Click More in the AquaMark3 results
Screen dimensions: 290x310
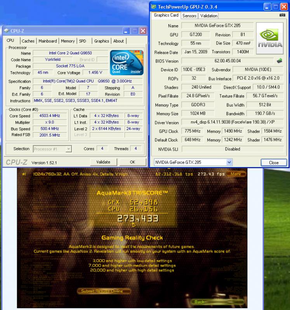pyautogui.click(x=236, y=174)
